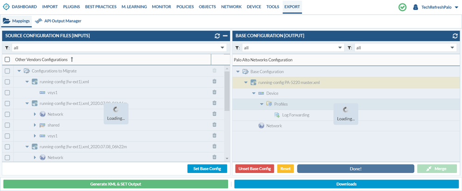The image size is (462, 191).
Task: Click the Done! progress bar
Action: (355, 169)
